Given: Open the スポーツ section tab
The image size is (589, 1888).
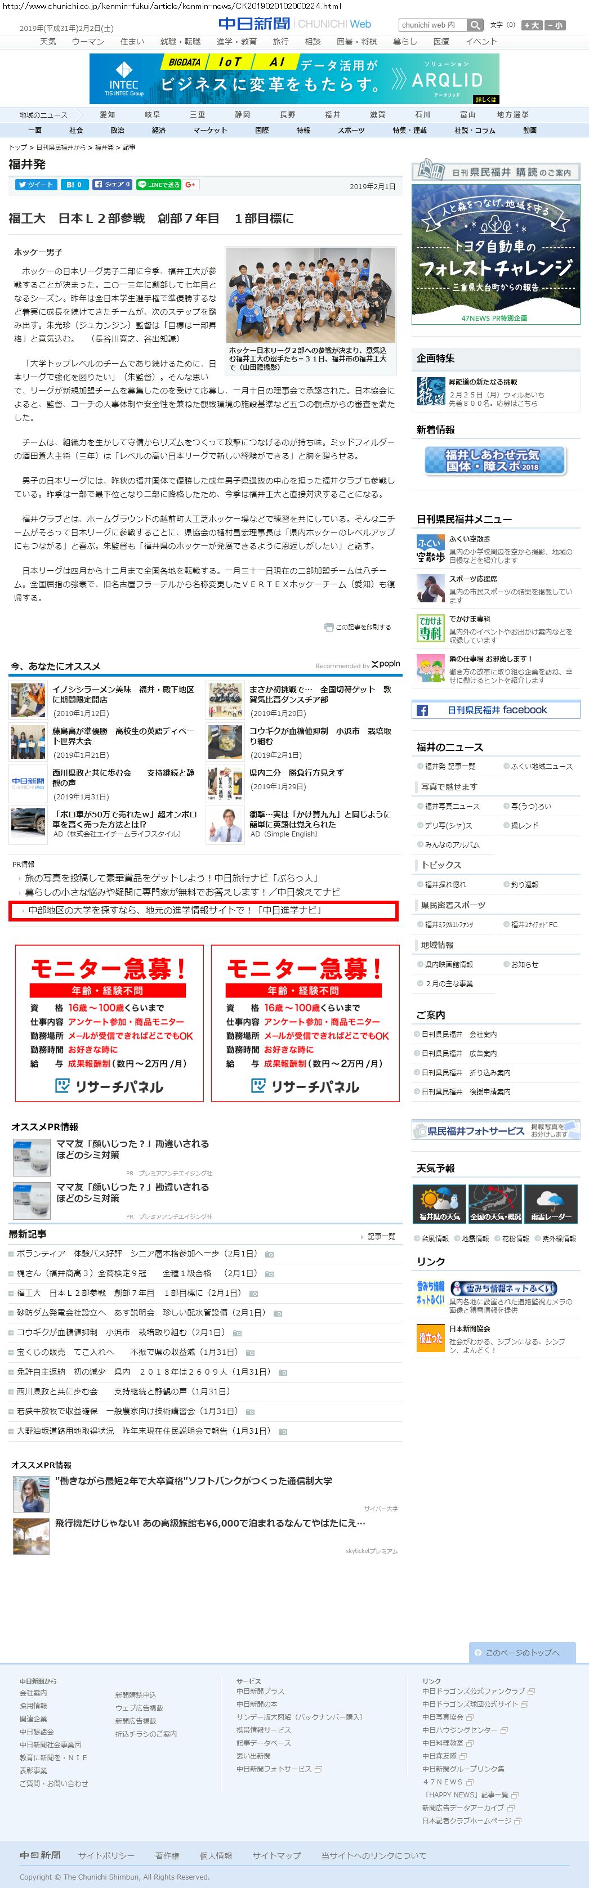Looking at the screenshot, I should pos(351,131).
